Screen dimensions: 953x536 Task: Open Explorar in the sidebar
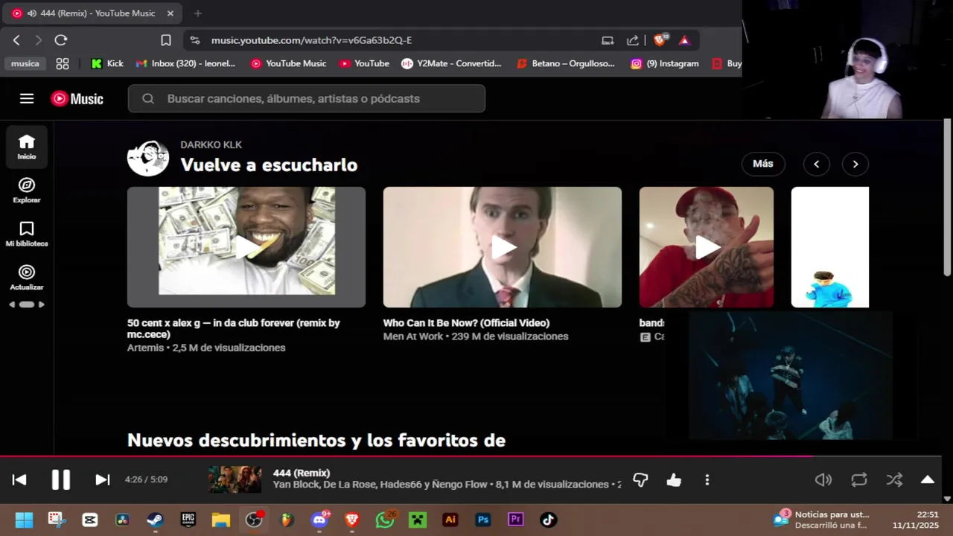27,191
